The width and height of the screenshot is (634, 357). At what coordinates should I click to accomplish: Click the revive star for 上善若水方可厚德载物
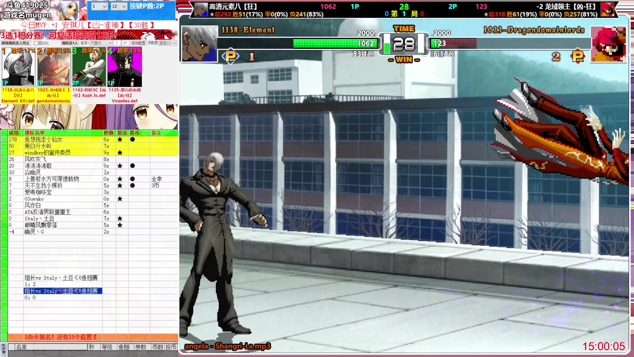click(120, 179)
